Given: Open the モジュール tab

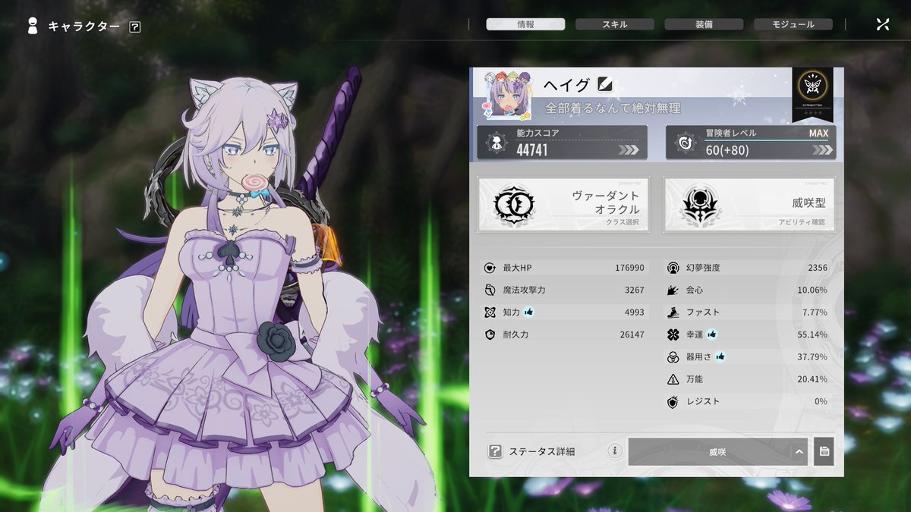Looking at the screenshot, I should pos(793,24).
